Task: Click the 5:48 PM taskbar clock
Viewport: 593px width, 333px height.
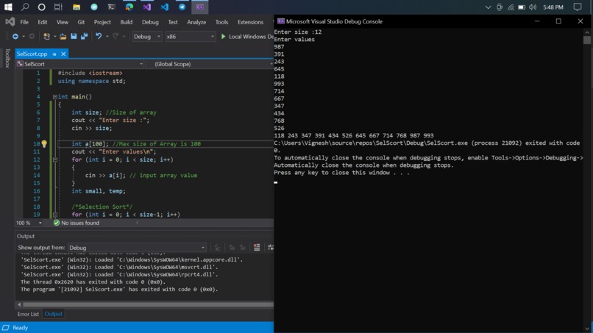Action: click(553, 7)
